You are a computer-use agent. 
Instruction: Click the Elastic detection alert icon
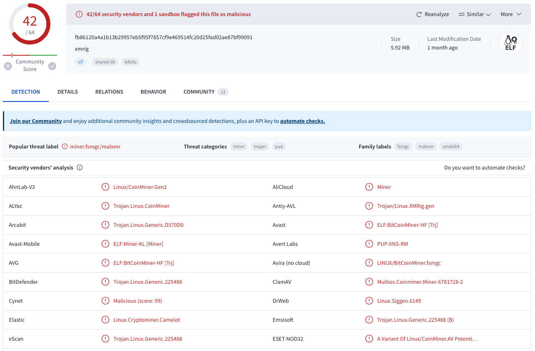tap(105, 320)
